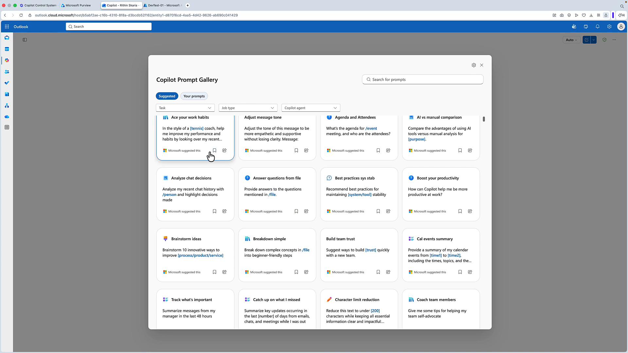The image size is (628, 353).
Task: Switch to DevTest-01 browser tab
Action: coord(163,5)
